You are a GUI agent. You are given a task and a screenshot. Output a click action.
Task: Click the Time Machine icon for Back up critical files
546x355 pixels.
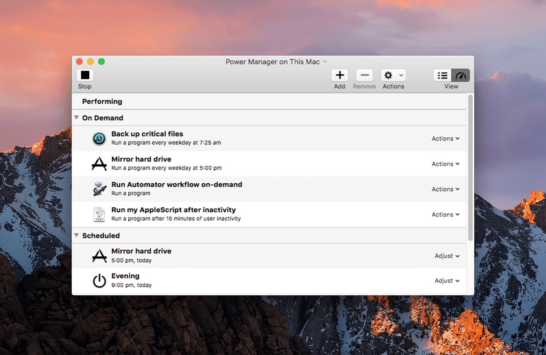(x=99, y=139)
